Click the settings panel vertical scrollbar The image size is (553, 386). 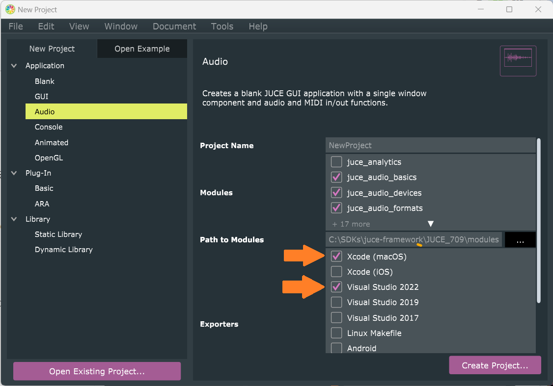[x=539, y=221]
